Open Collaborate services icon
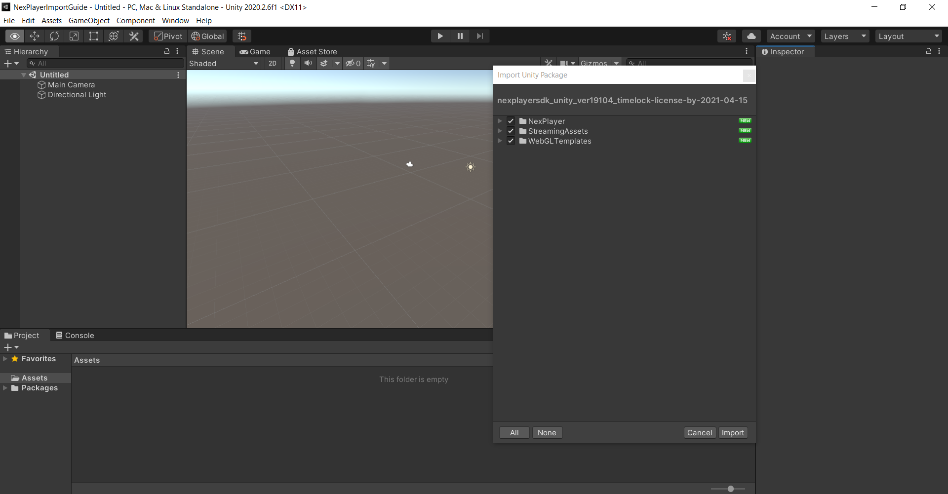 click(x=727, y=36)
